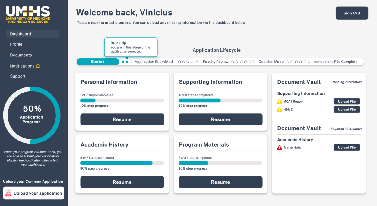Click the Program Materials progress bar

(x=220, y=163)
